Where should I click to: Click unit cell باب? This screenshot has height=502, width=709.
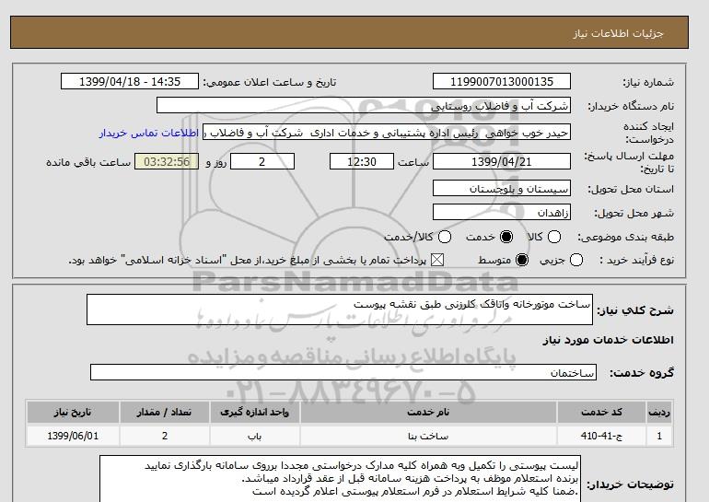click(254, 436)
